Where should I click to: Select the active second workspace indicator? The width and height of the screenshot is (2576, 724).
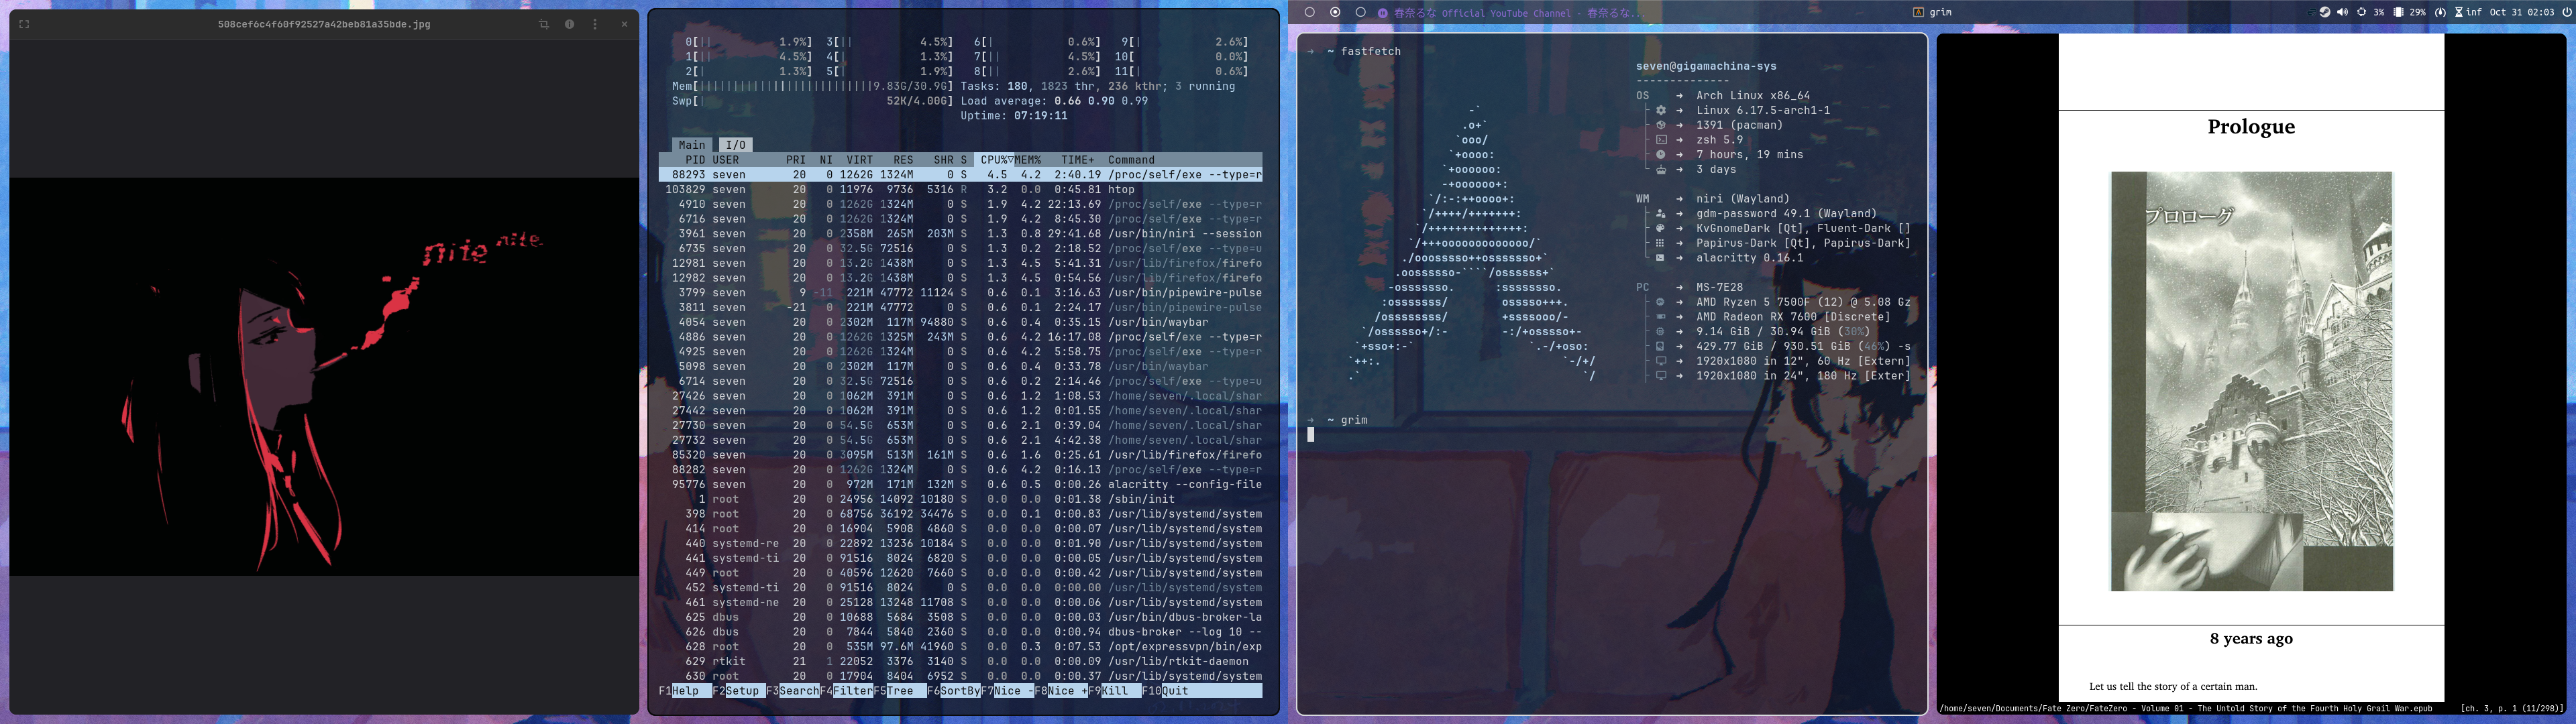[1335, 12]
